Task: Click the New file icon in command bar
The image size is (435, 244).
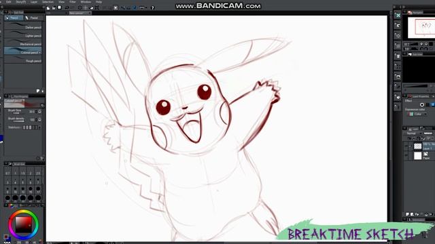Action: click(48, 8)
